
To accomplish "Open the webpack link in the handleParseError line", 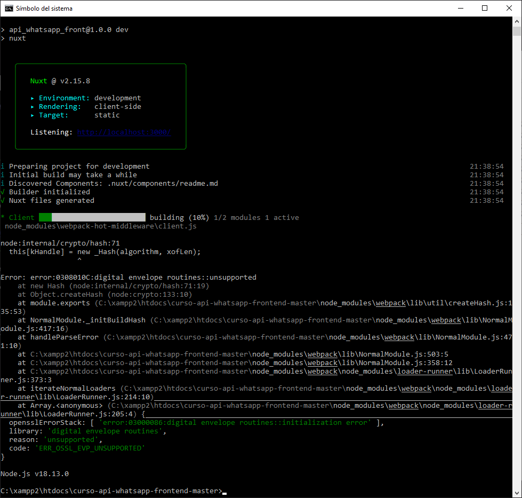I will pyautogui.click(x=399, y=337).
